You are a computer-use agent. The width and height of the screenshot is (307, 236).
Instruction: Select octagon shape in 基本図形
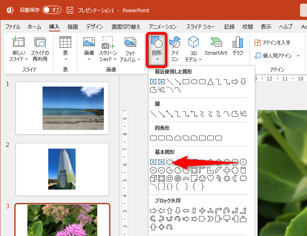coord(243,162)
